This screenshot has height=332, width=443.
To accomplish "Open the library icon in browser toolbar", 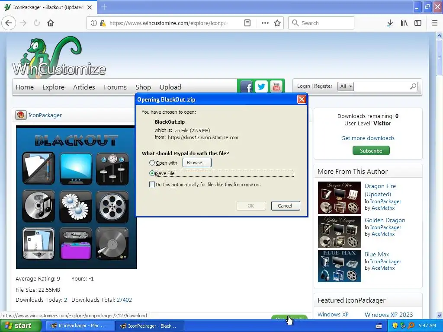I will click(404, 23).
